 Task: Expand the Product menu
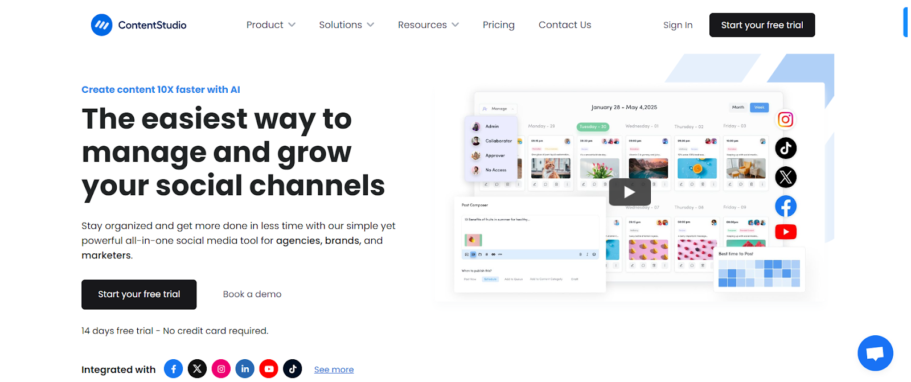coord(271,25)
